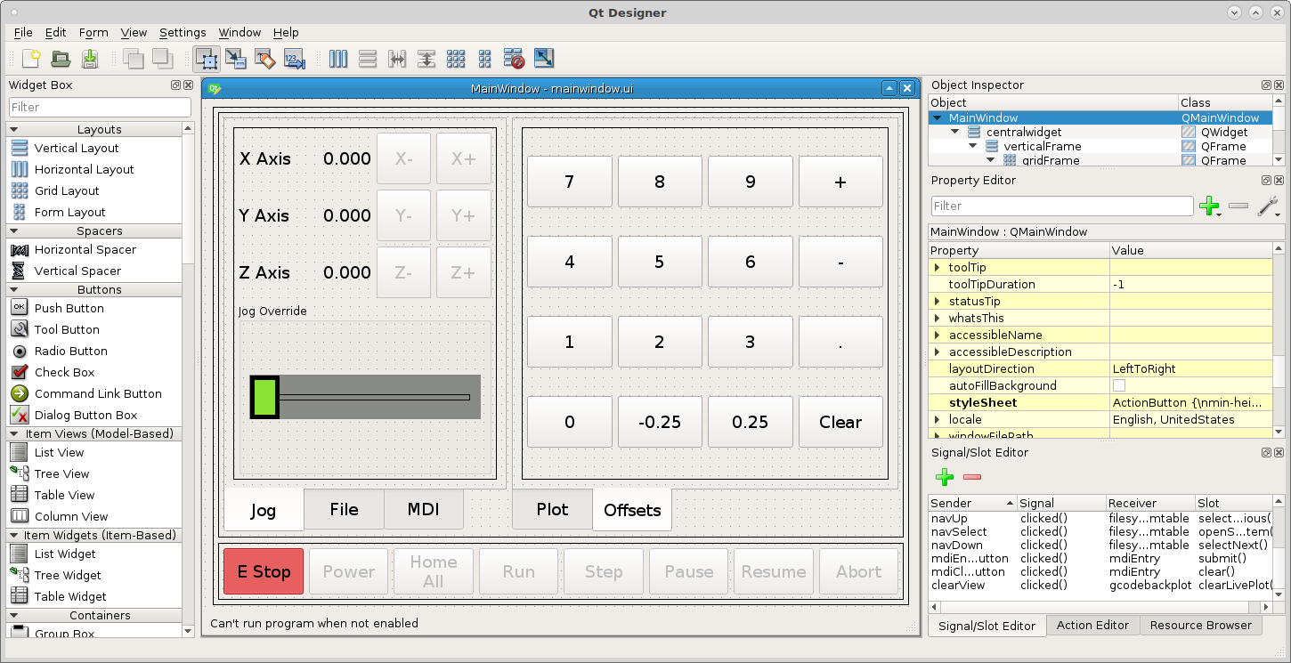Activate the Edit Tab Order mode icon

[295, 59]
